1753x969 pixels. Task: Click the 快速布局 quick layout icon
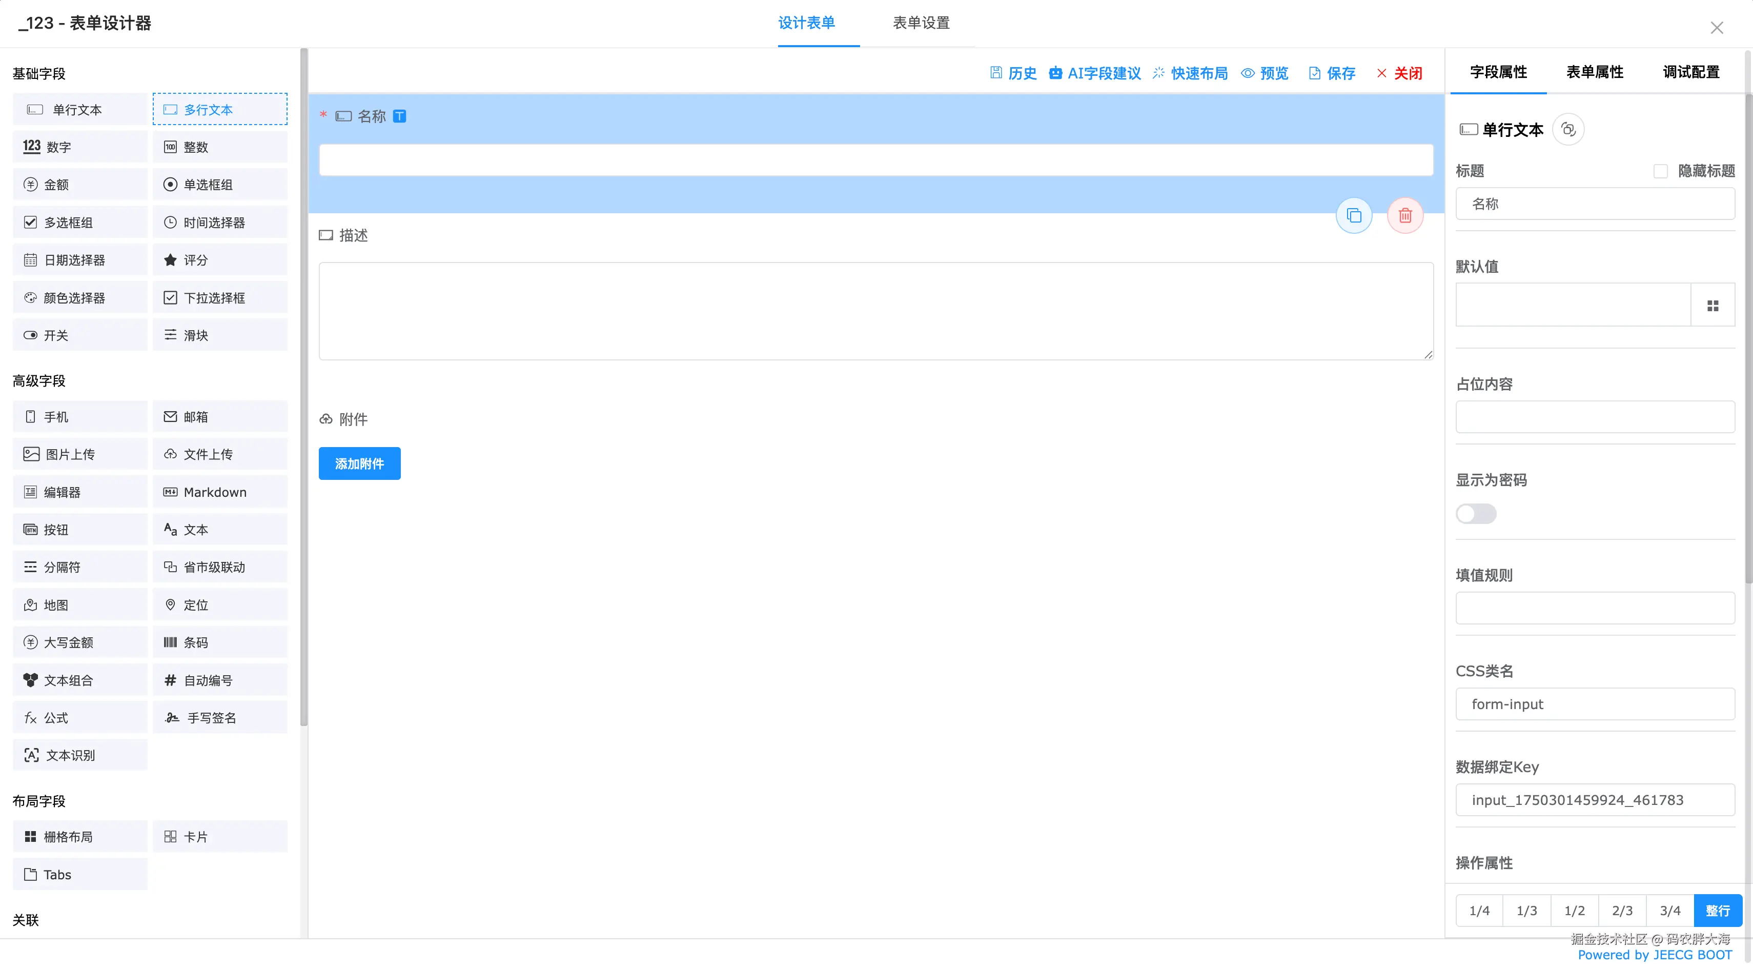pos(1158,73)
